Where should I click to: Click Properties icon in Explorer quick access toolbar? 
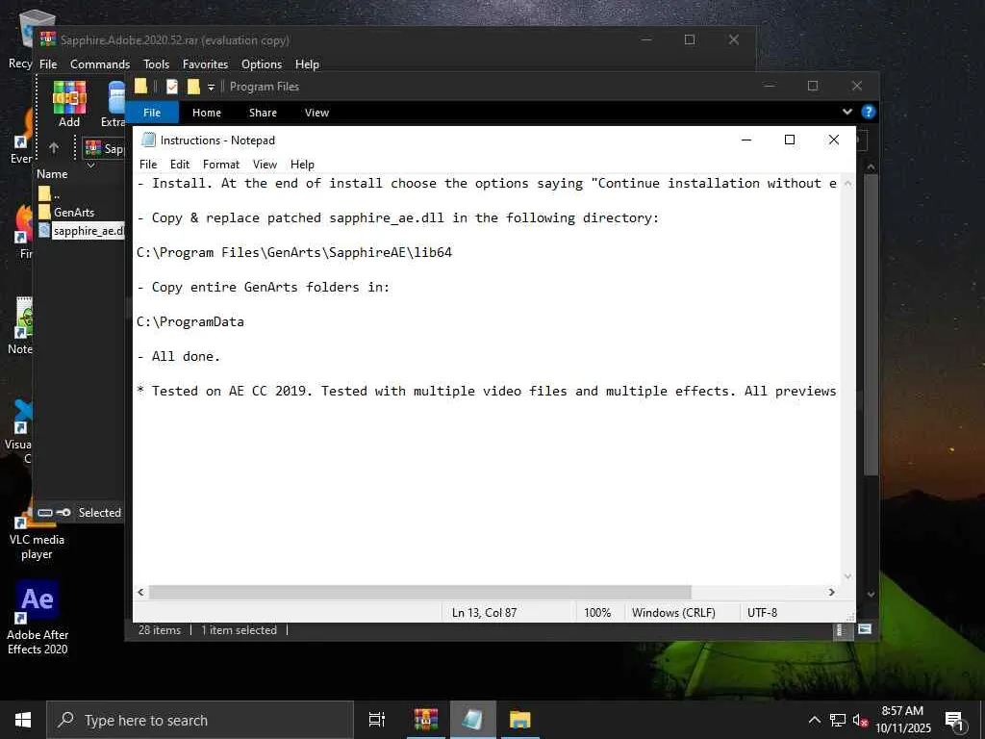click(x=172, y=86)
